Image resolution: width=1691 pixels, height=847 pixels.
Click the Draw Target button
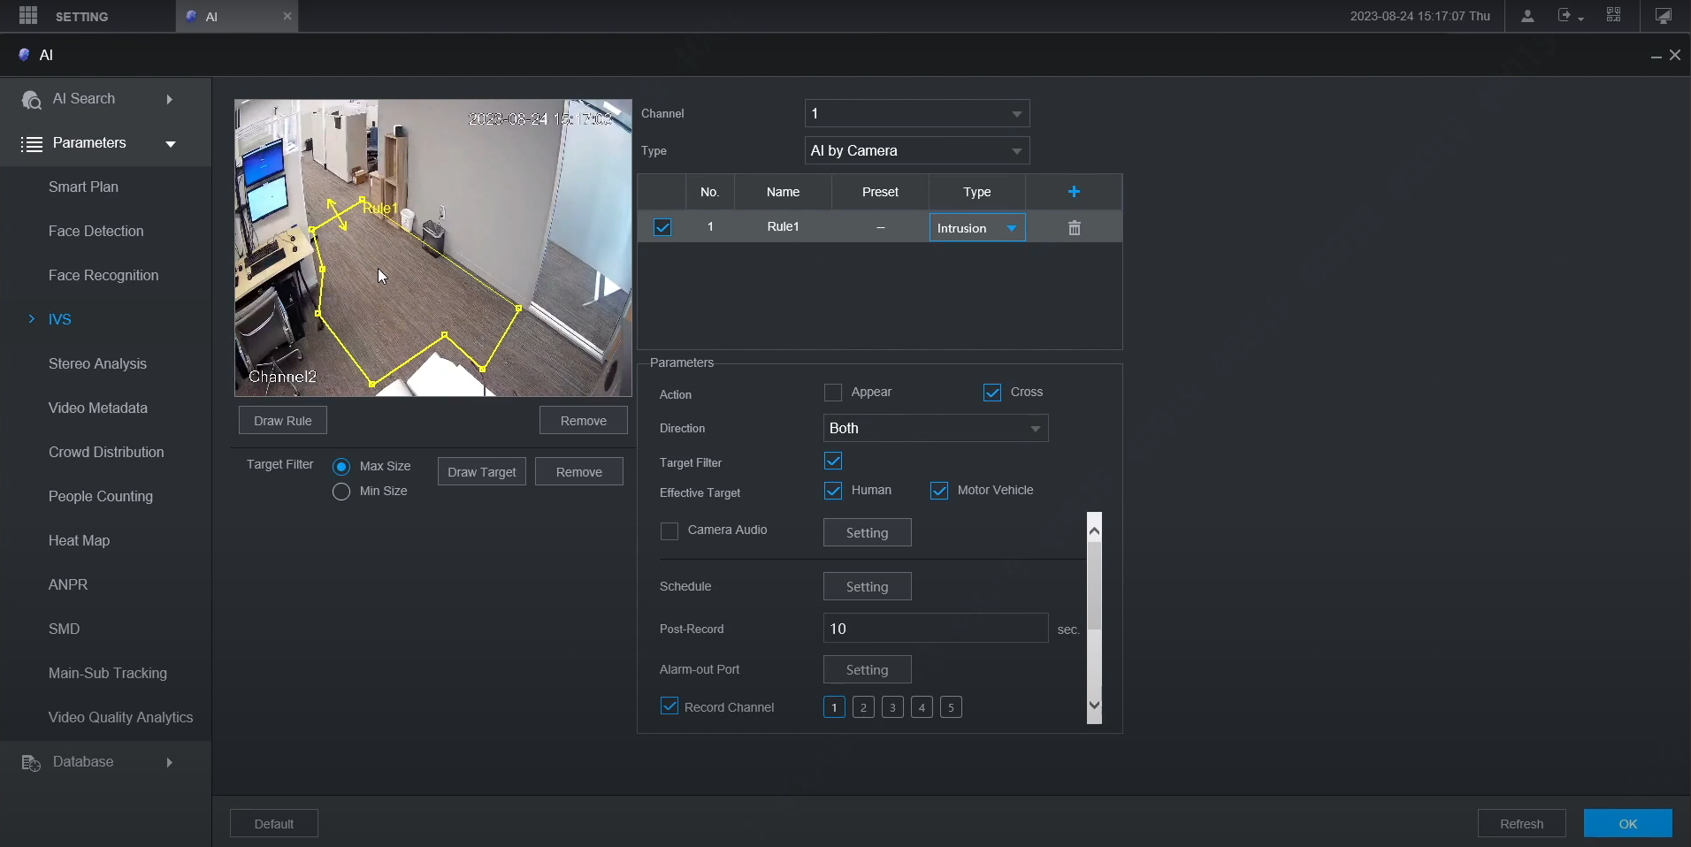[x=480, y=471]
